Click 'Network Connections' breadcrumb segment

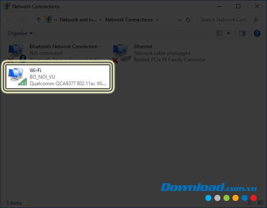point(129,20)
